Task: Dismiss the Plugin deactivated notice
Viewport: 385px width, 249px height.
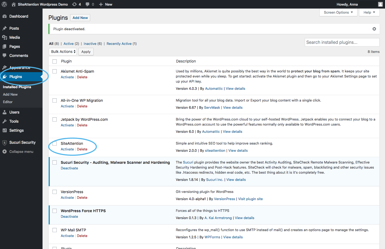Action: point(374,29)
